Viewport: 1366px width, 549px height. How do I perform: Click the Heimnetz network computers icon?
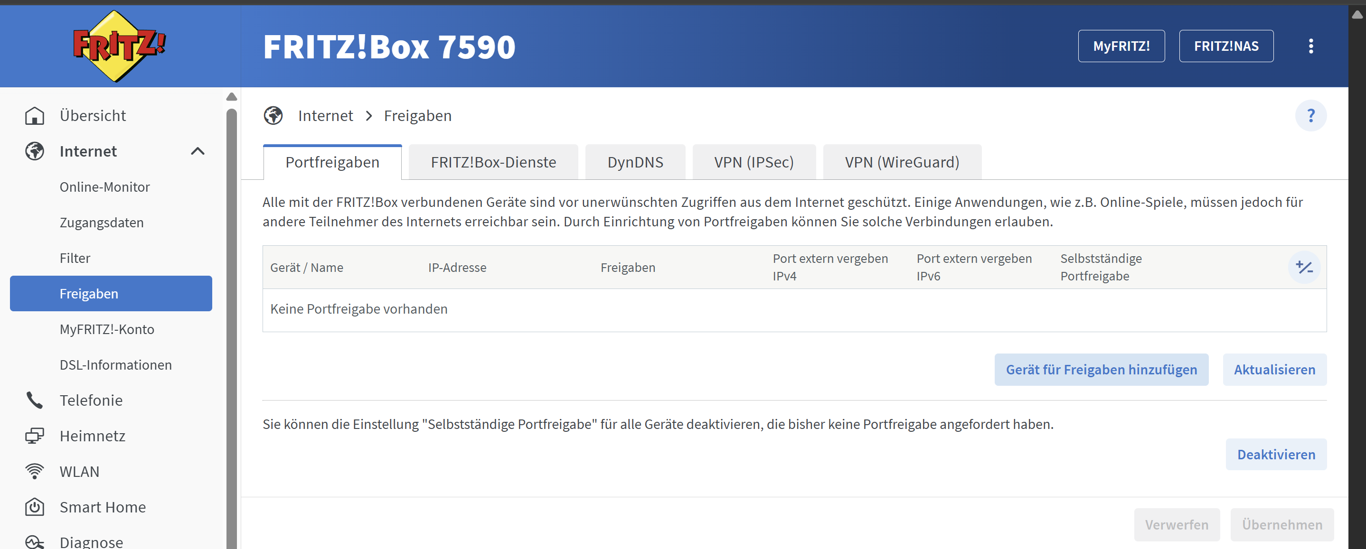35,436
